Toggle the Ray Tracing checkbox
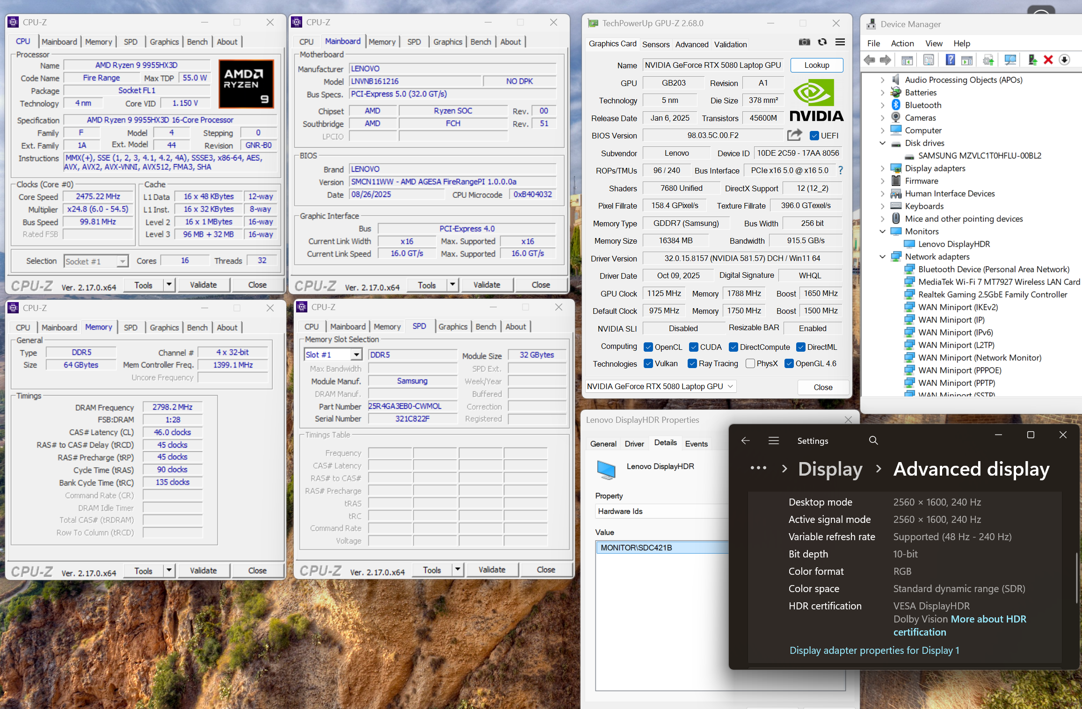The image size is (1082, 709). pos(692,364)
